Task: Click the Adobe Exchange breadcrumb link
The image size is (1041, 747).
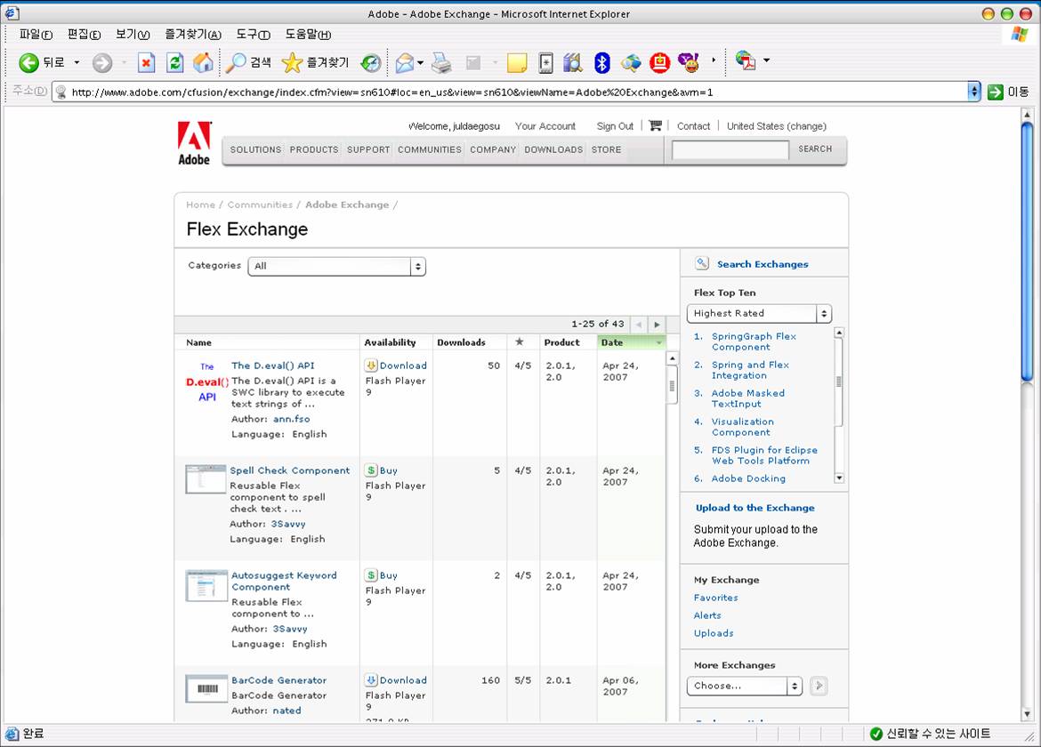Action: point(347,205)
